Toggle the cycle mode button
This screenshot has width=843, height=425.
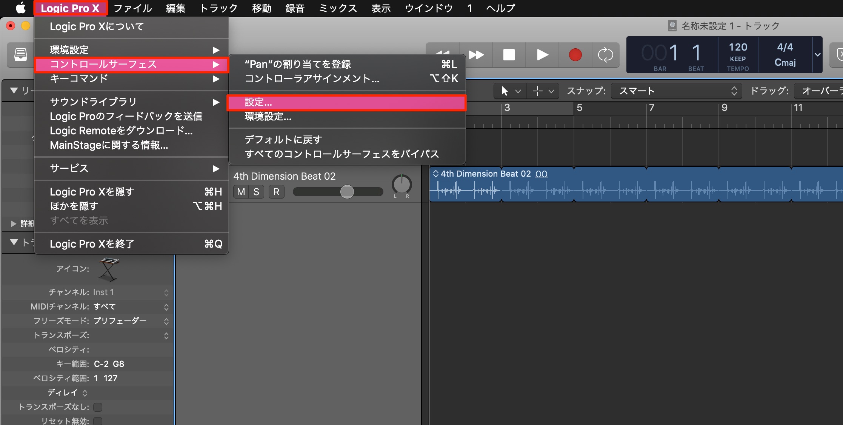point(605,55)
